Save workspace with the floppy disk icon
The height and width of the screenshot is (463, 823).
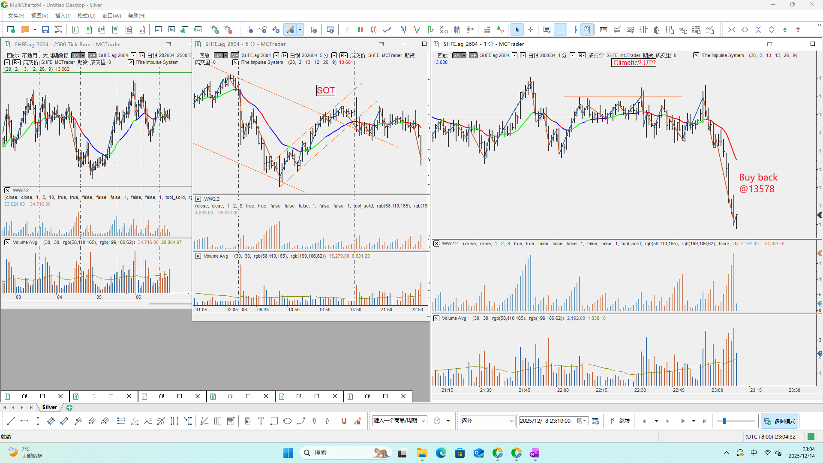coord(45,30)
